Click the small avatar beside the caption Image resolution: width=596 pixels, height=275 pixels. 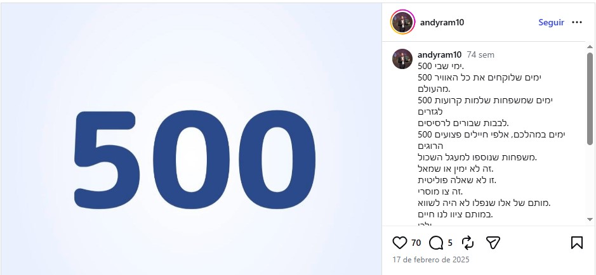402,59
